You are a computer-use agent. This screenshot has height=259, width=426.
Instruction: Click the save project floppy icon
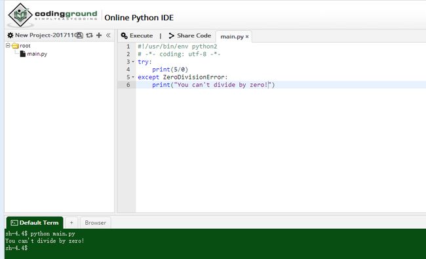pos(79,35)
